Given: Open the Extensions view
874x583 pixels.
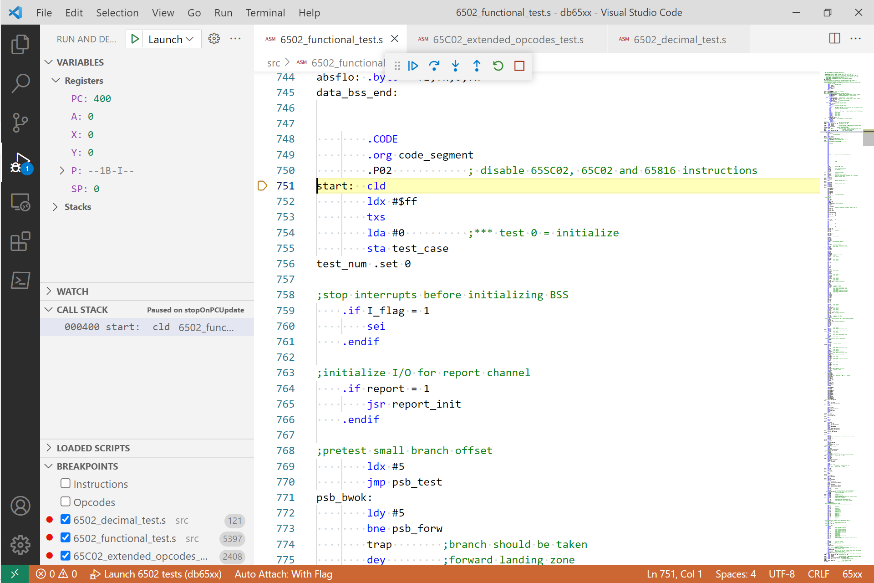Looking at the screenshot, I should pos(20,241).
